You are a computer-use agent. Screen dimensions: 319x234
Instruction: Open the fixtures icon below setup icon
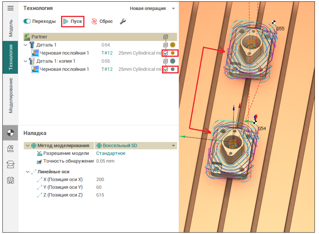click(10, 149)
